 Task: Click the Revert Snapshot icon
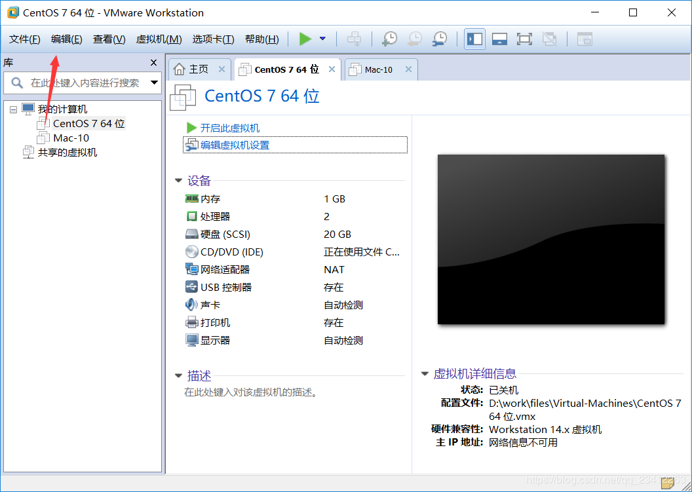pos(414,39)
